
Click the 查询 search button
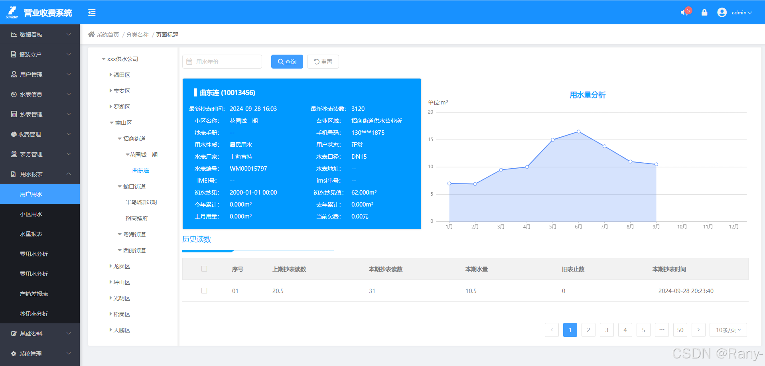tap(287, 62)
